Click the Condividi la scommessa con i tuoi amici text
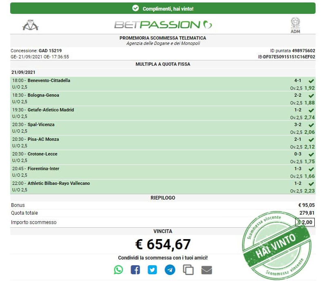The image size is (327, 284). [163, 258]
